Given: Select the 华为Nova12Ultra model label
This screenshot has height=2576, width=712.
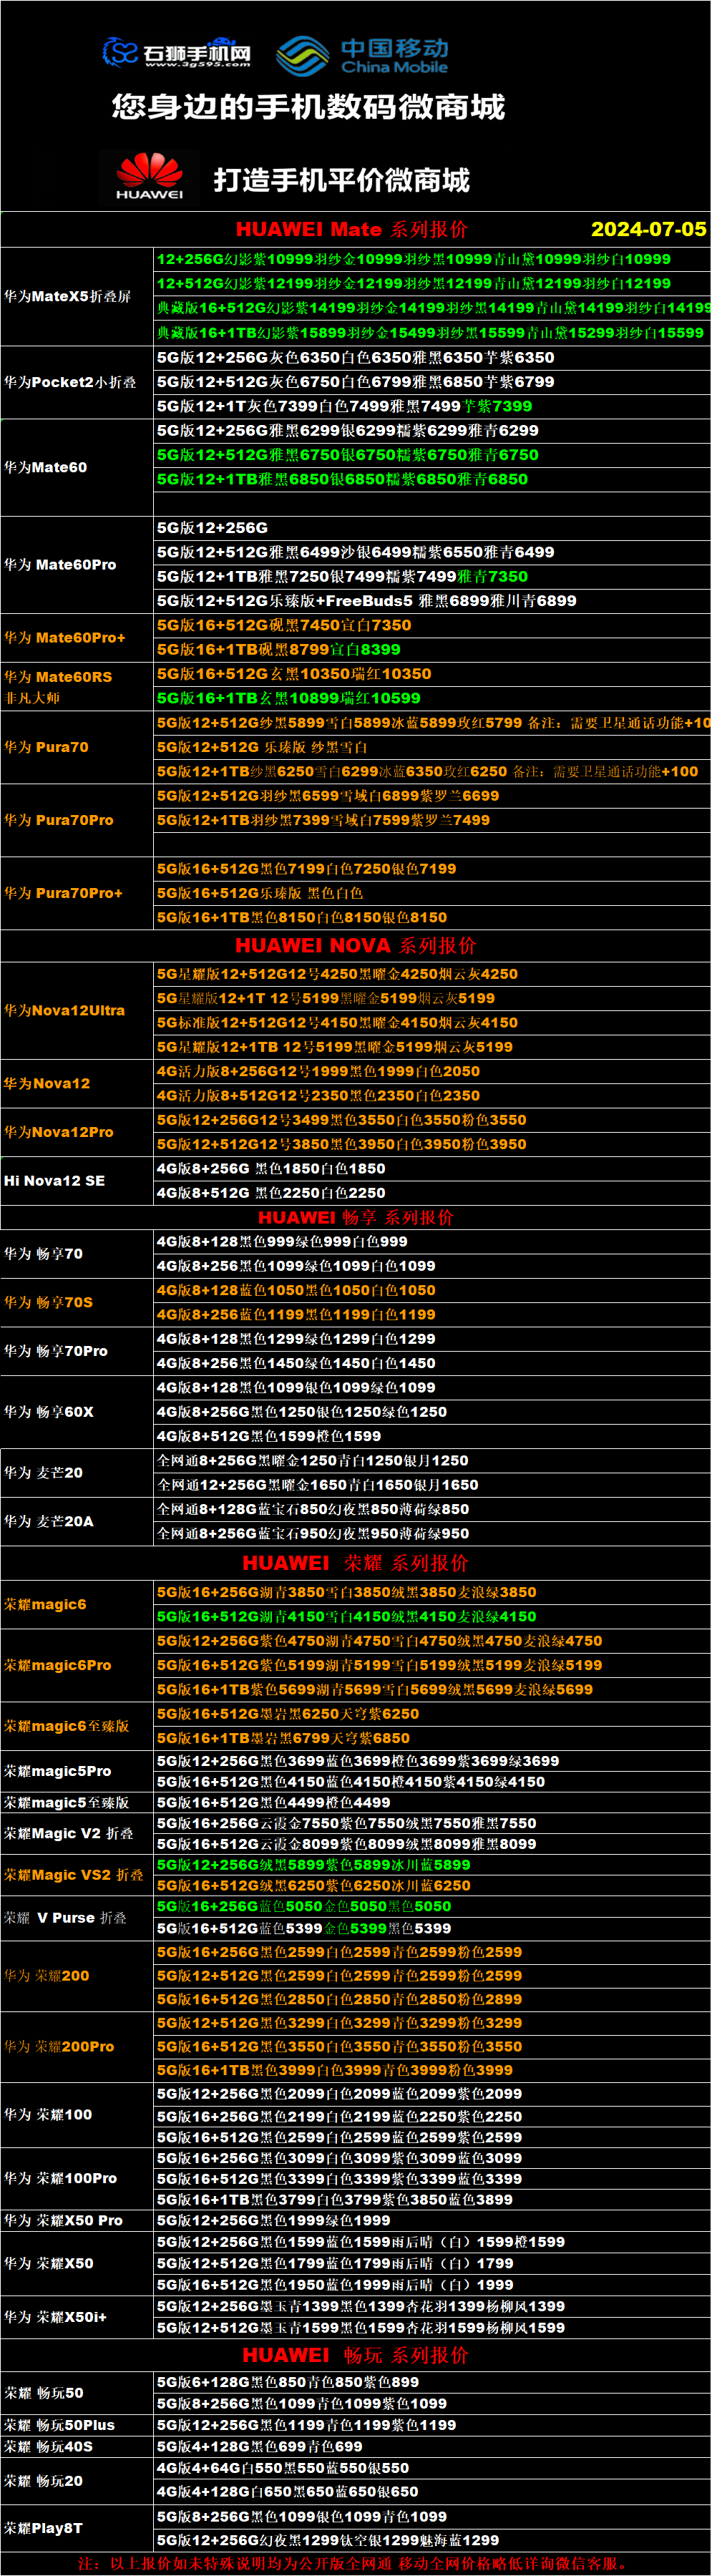Looking at the screenshot, I should (64, 1010).
